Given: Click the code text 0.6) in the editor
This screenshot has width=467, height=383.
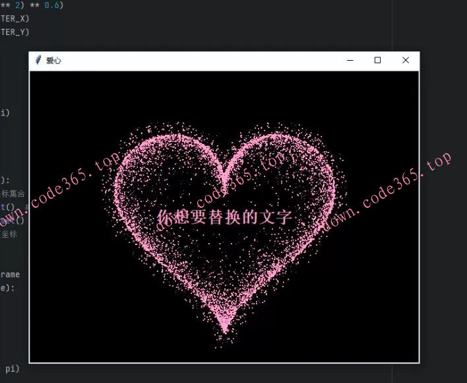Looking at the screenshot, I should pos(54,5).
